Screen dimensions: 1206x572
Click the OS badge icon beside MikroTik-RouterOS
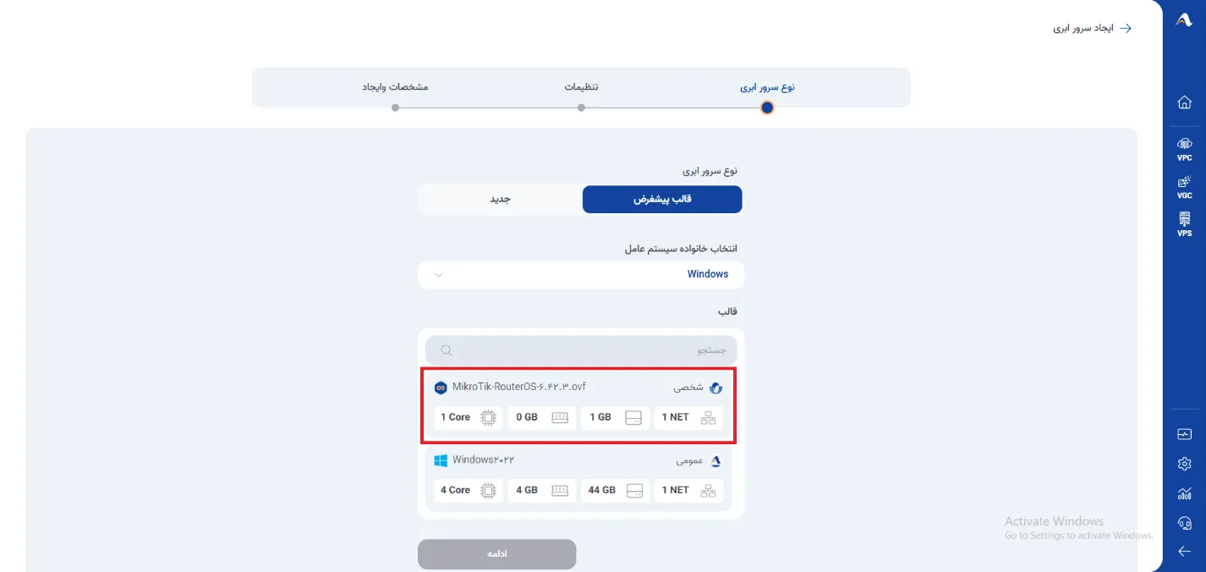tap(441, 388)
